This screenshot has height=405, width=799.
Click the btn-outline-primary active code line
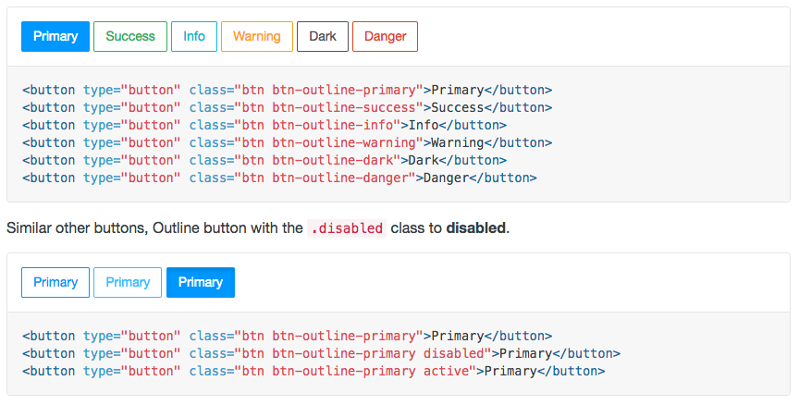(x=313, y=372)
